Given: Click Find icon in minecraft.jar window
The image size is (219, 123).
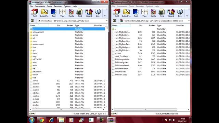Looking at the screenshot, I should pyautogui.click(x=80, y=13).
